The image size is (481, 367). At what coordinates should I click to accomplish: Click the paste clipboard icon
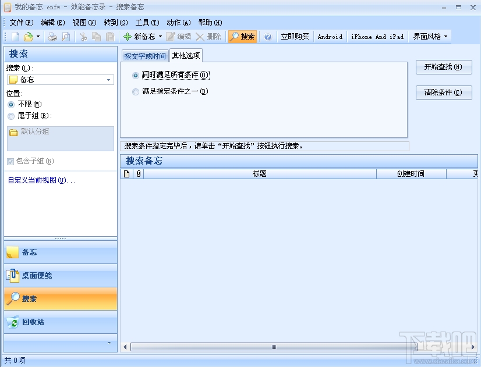[110, 37]
